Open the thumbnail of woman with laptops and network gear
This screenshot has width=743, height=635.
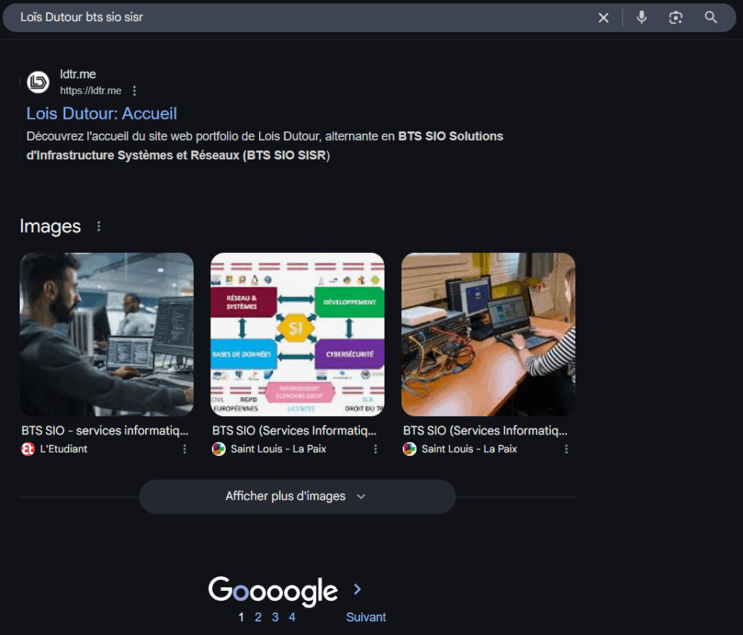[488, 334]
